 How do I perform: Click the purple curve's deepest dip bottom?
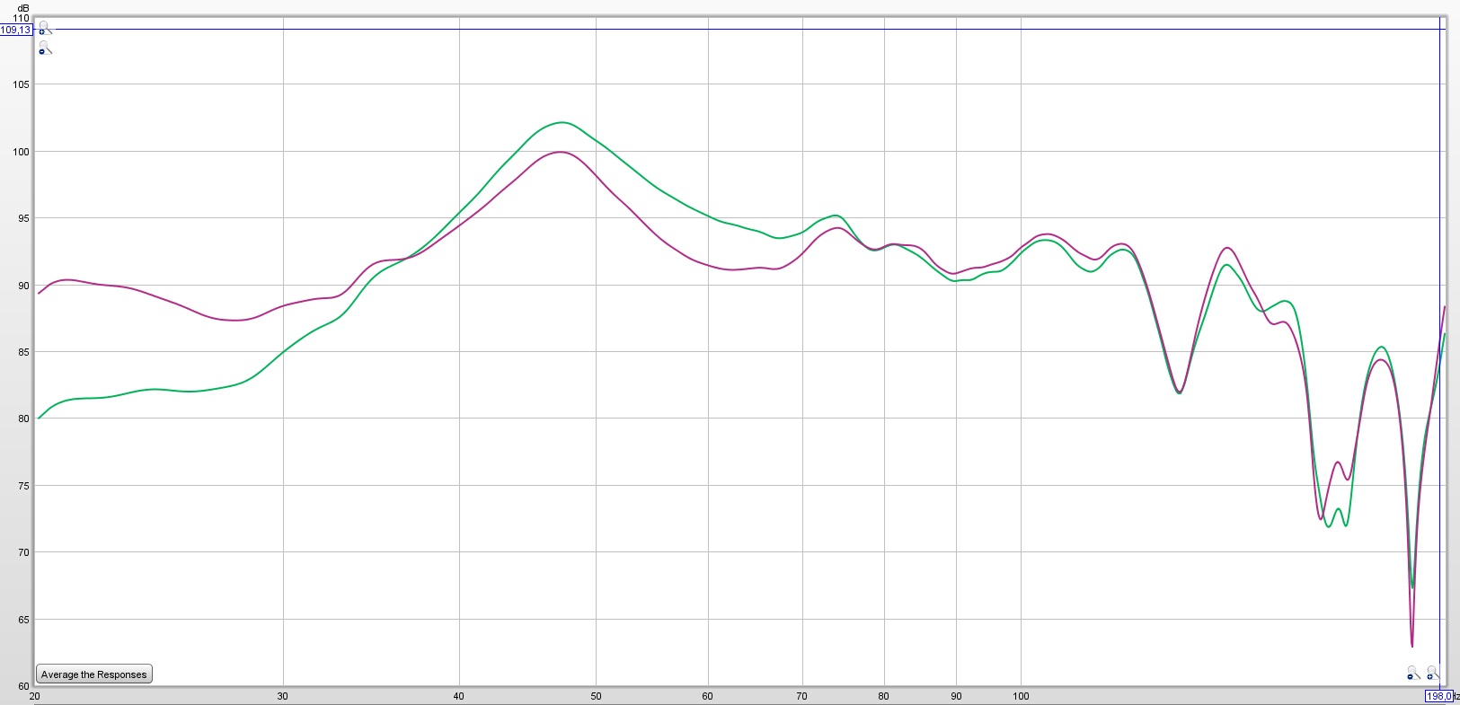[x=1411, y=645]
